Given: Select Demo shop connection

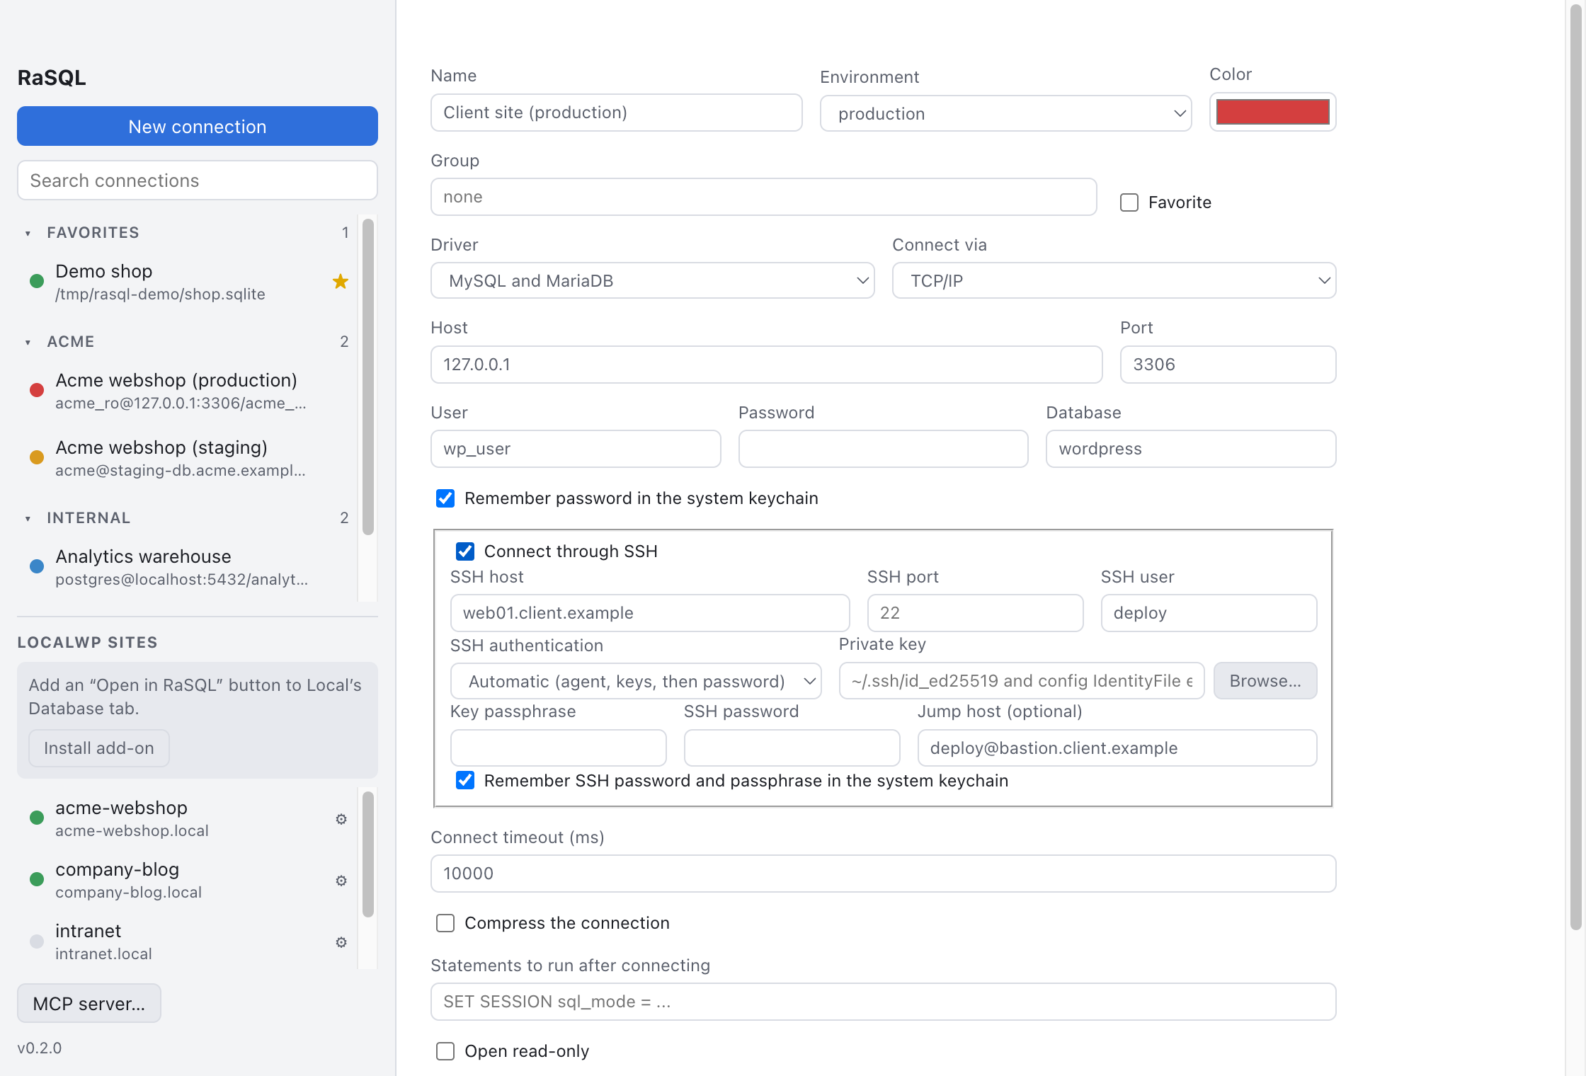Looking at the screenshot, I should pyautogui.click(x=188, y=282).
